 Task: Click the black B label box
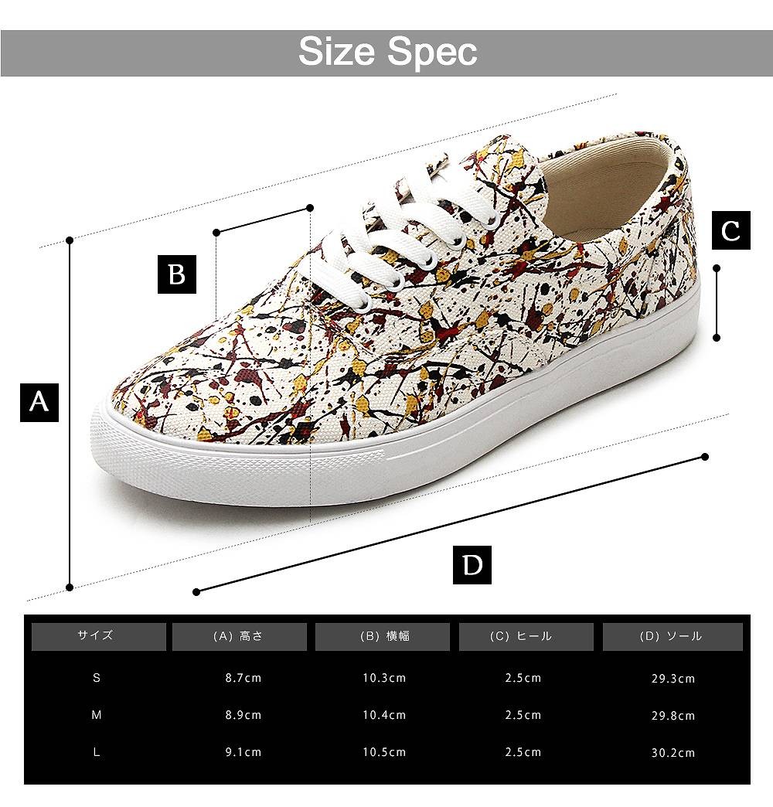[x=176, y=274]
